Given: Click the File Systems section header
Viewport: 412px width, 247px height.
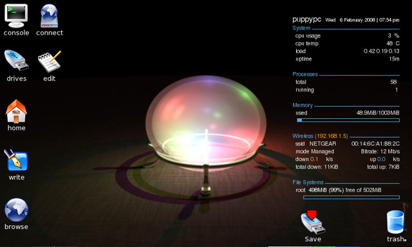Looking at the screenshot, I should 308,183.
